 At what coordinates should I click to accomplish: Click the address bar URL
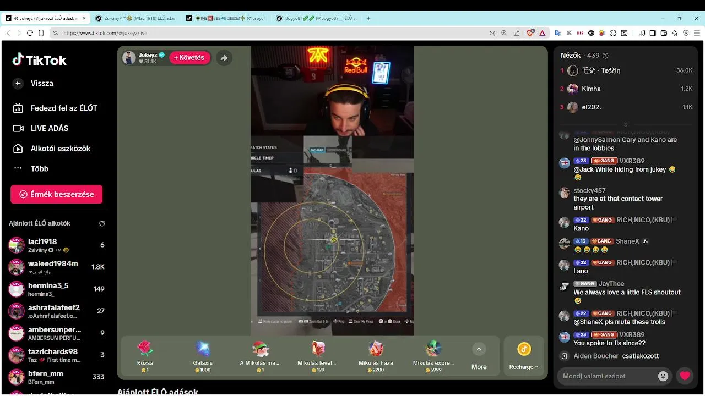pyautogui.click(x=105, y=33)
